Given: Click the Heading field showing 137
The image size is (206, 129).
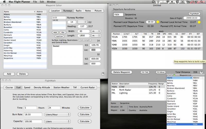Looking at the screenshot, I should [x=82, y=26].
